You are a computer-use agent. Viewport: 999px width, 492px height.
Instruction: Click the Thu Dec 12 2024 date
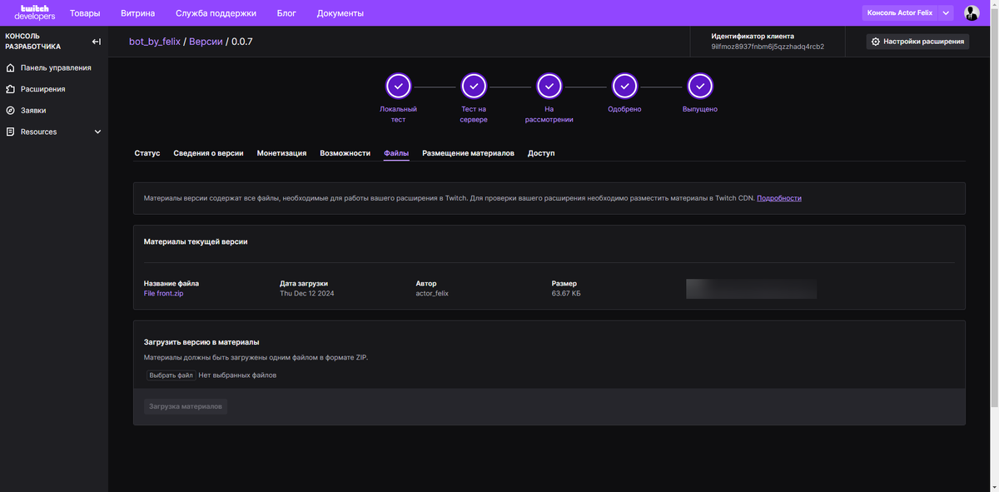306,294
